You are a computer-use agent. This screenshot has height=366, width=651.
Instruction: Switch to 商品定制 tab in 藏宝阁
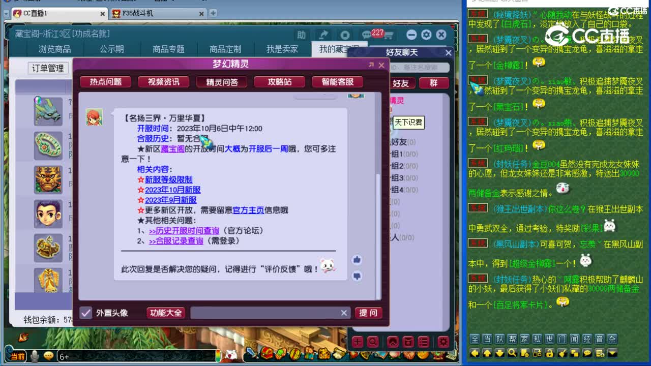click(225, 49)
